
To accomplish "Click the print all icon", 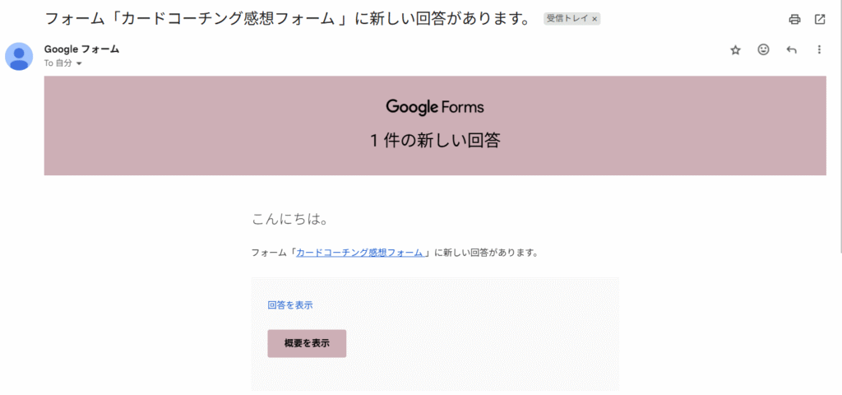I will tap(794, 19).
